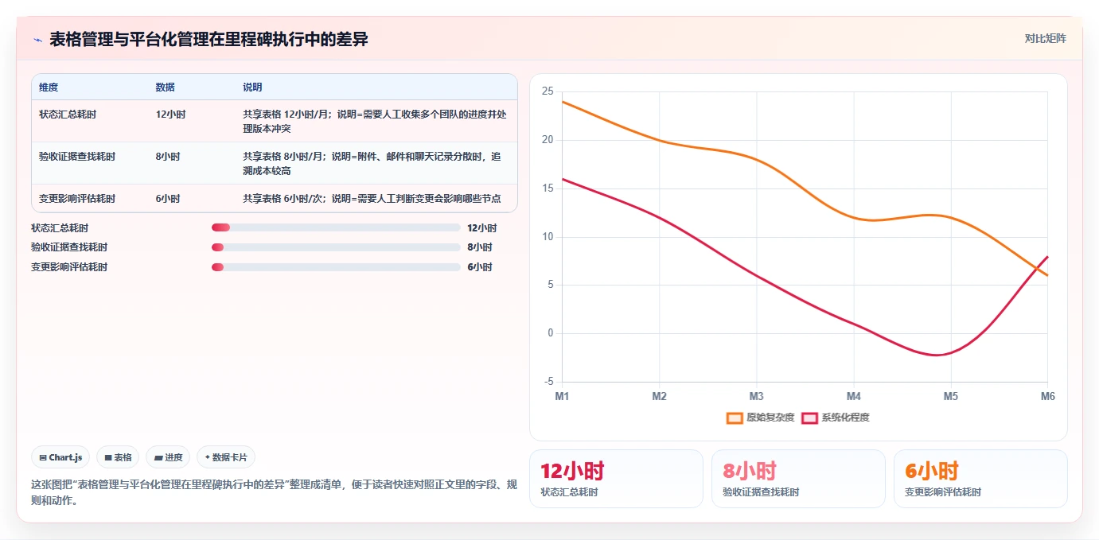
Task: Click the footer paragraph starting 这张图把
Action: [x=272, y=492]
